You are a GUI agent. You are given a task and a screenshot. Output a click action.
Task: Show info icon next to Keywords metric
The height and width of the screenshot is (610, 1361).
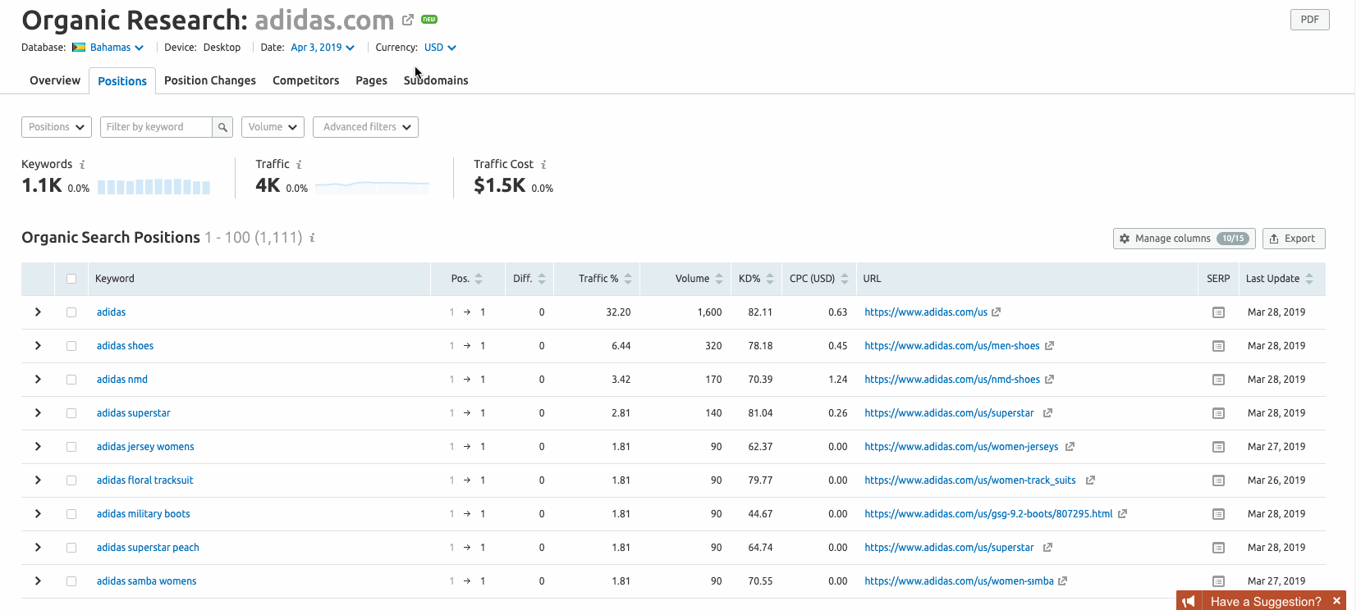pos(82,165)
